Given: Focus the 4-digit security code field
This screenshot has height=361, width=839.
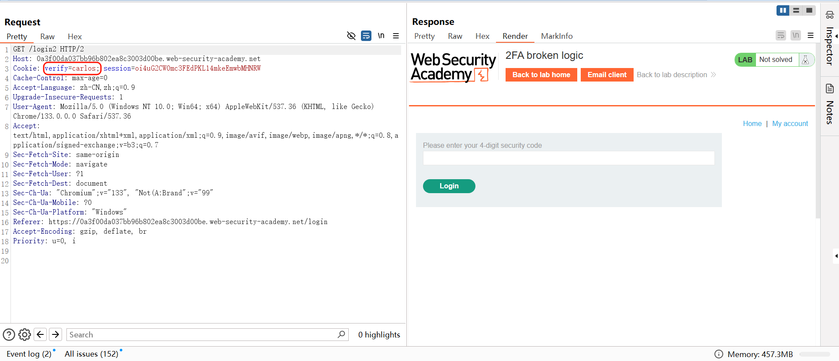Looking at the screenshot, I should pyautogui.click(x=569, y=158).
